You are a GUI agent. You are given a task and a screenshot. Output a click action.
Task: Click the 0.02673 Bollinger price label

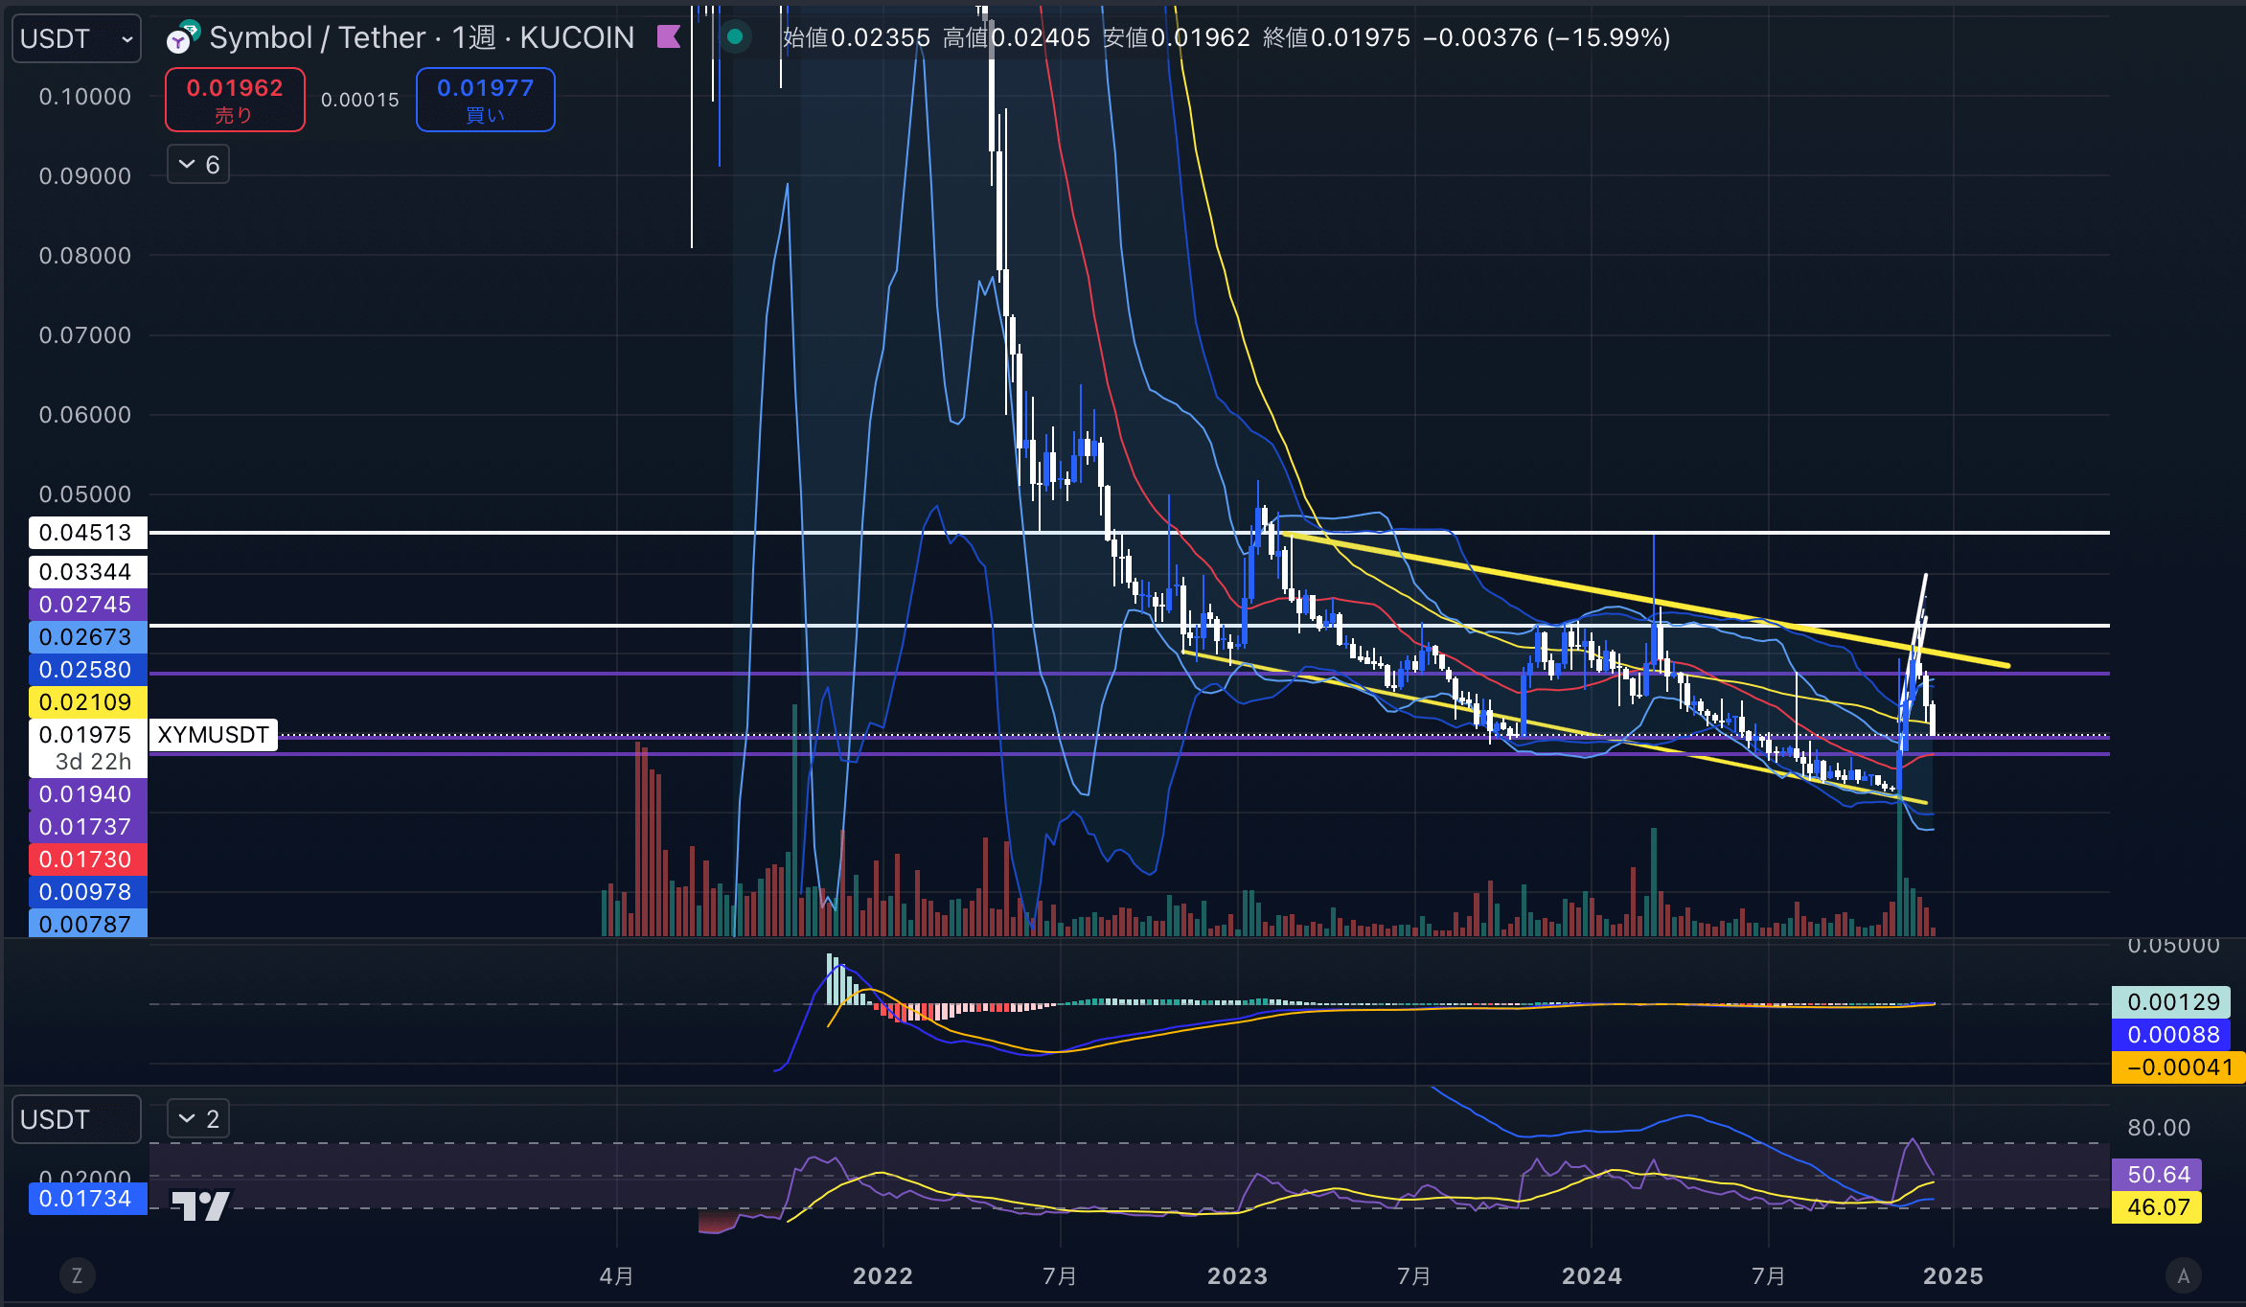click(x=87, y=637)
